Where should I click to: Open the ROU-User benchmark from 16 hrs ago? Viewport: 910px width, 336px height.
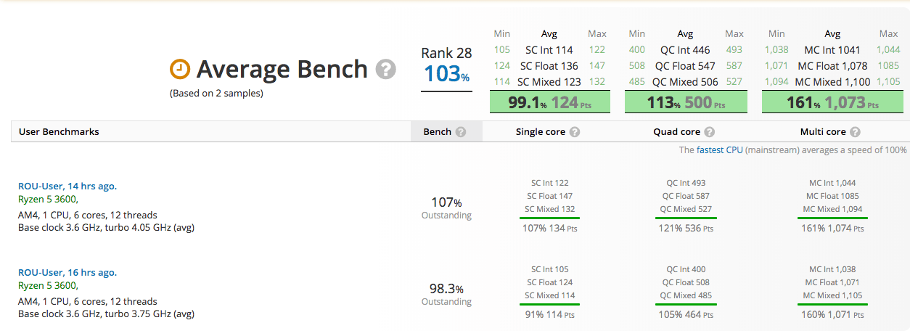pyautogui.click(x=67, y=272)
